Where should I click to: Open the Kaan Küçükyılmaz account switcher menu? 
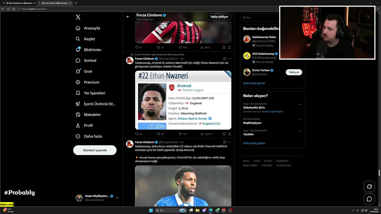(97, 198)
